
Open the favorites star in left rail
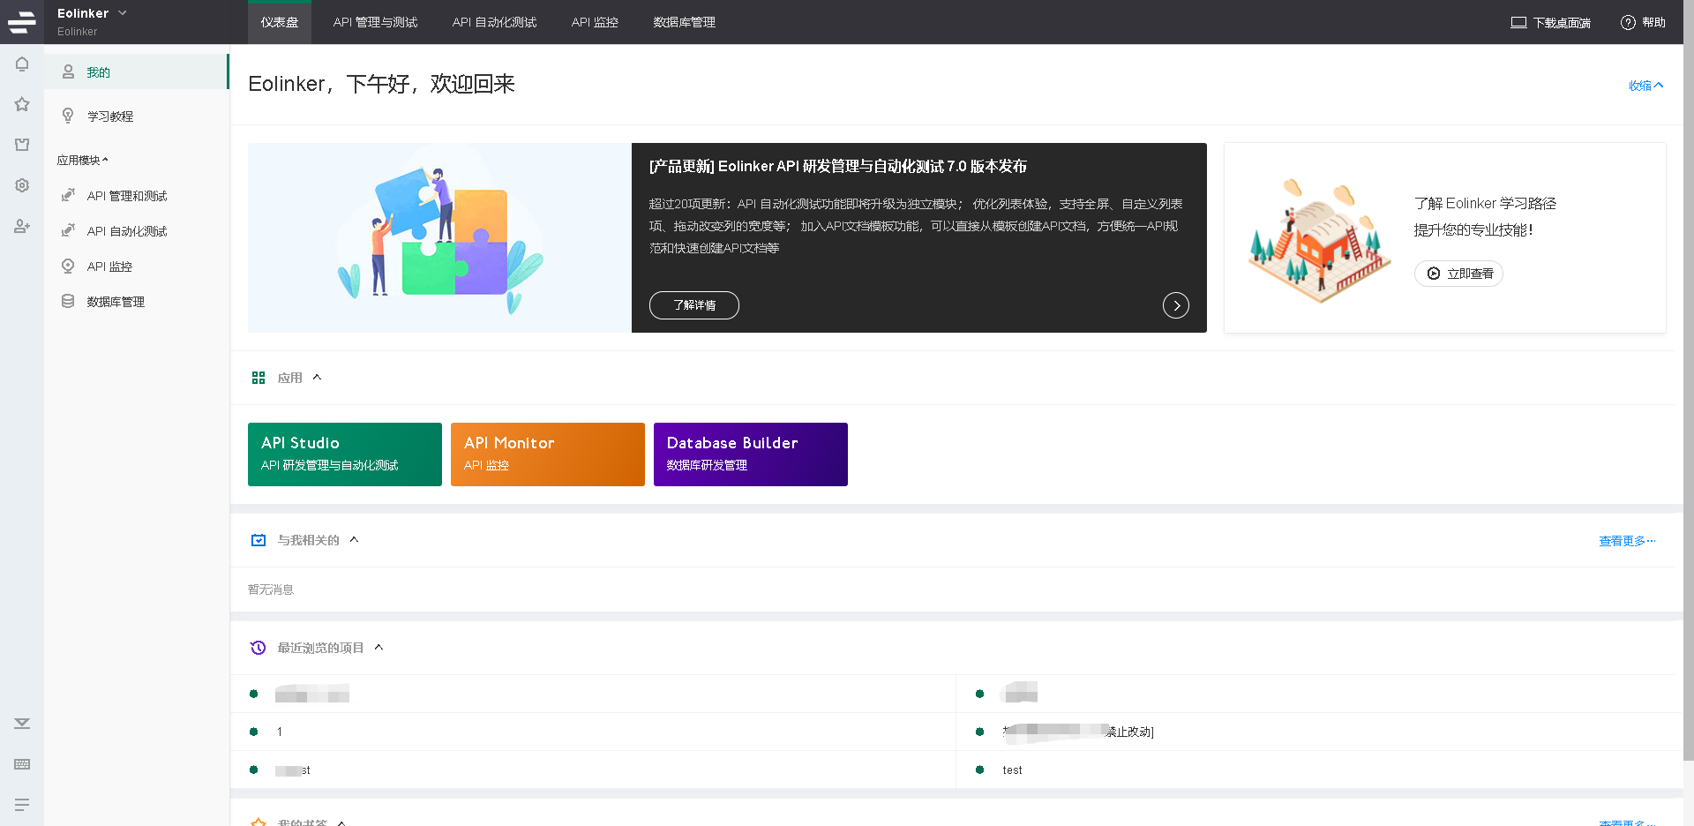(x=22, y=104)
